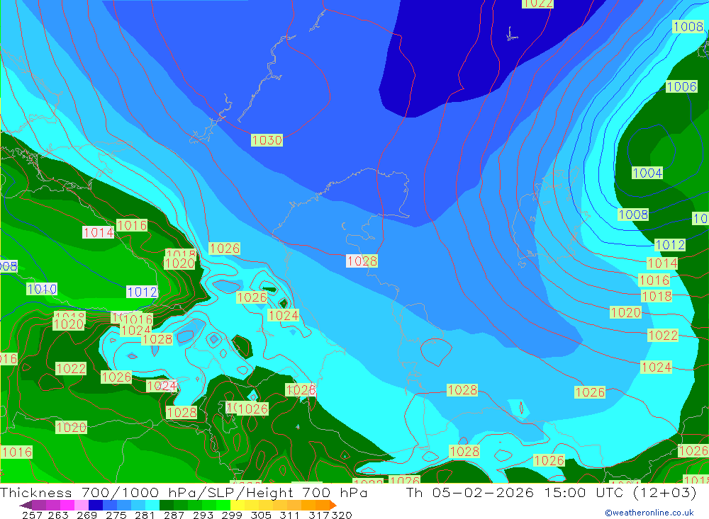Click the magenta legend color swatch
This screenshot has height=519, width=709.
(x=67, y=505)
